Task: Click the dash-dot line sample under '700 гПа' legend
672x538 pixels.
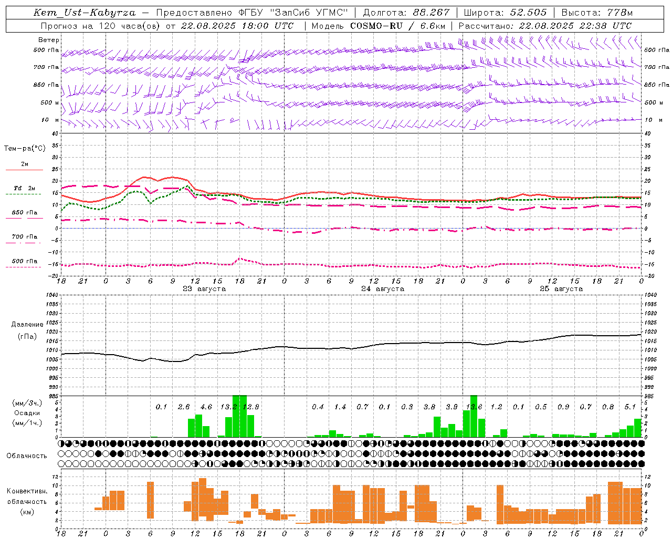Action: (x=24, y=243)
